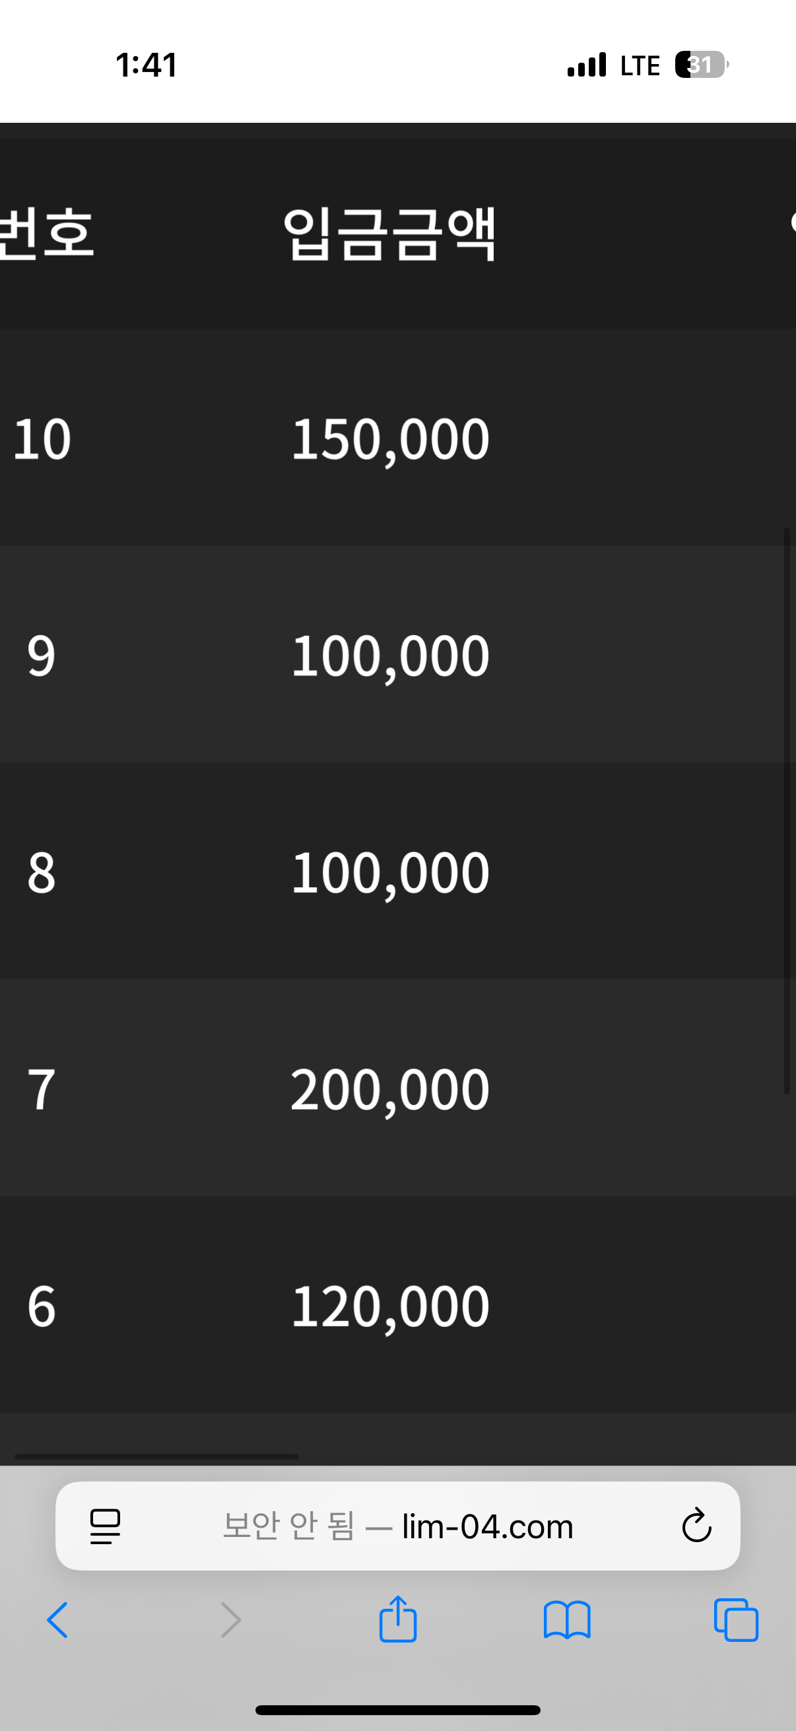Tap the battery indicator in status bar
This screenshot has width=796, height=1731.
click(x=702, y=65)
